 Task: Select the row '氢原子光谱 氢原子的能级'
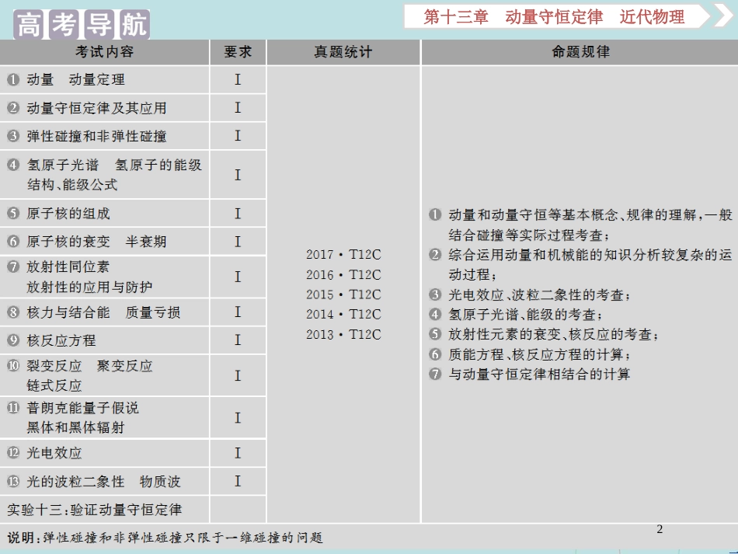tap(105, 175)
